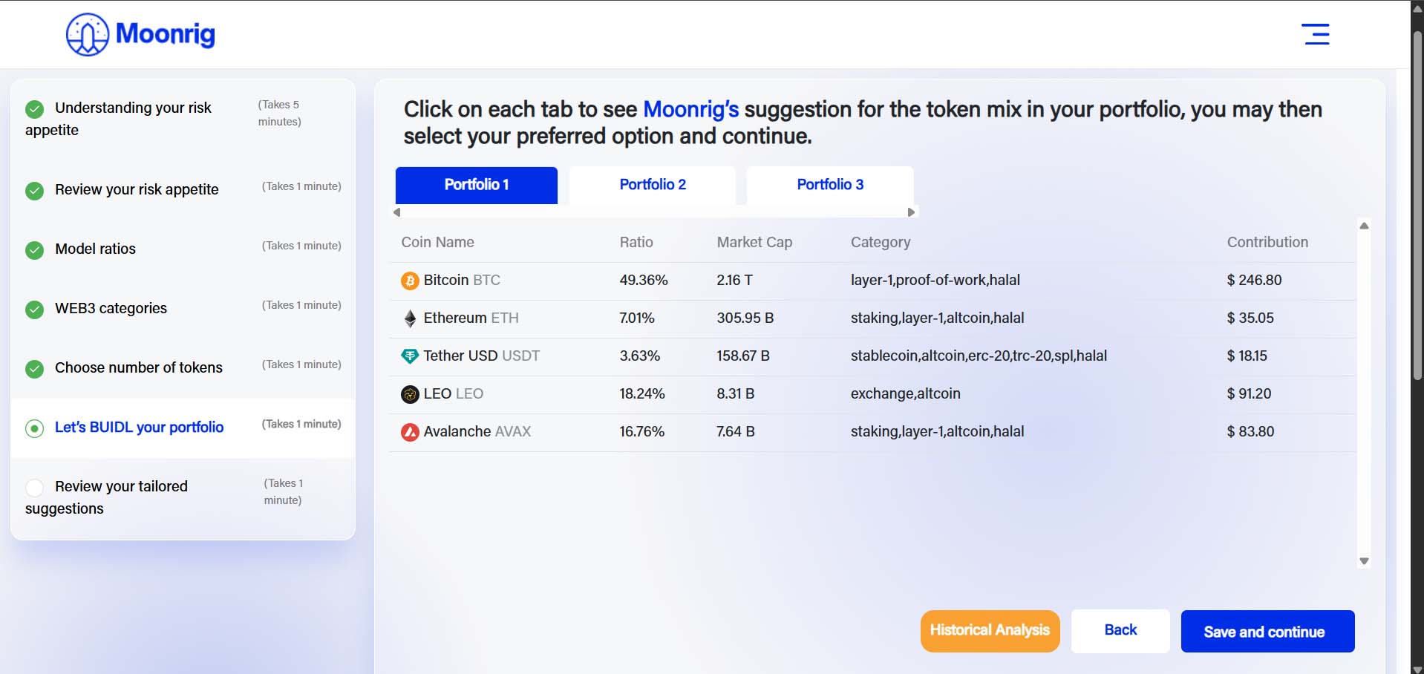Select the Let's BUIDL your portfolio step indicator
This screenshot has height=674, width=1424.
(x=34, y=428)
